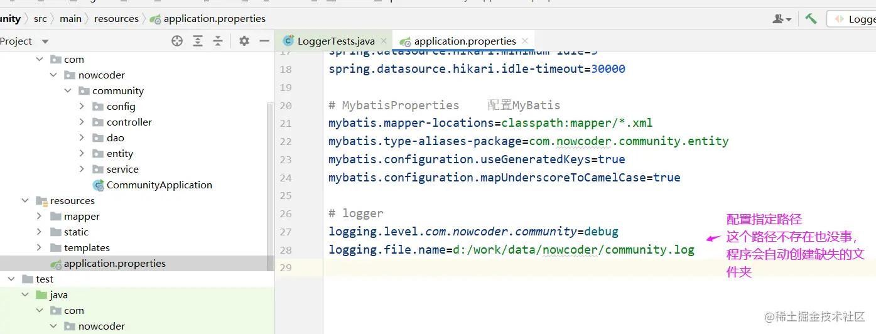
Task: Click 'spring.datasource.hikari.idle-timeout=30000' line
Action: click(x=477, y=69)
